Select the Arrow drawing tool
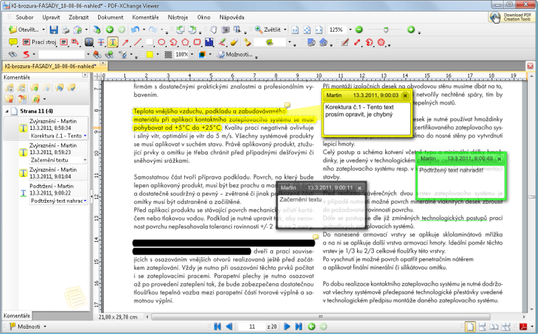This screenshot has height=334, width=538. [125, 42]
